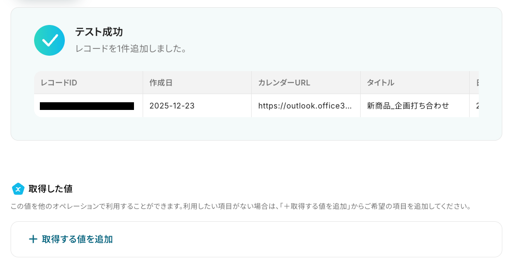The image size is (510, 265).
Task: Select the レコードID column header
Action: 88,83
